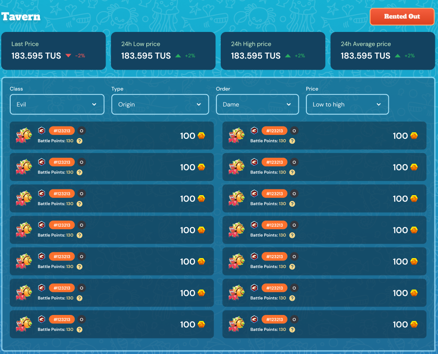
Task: Click the Price sort dropdown chevron arrow
Action: 379,104
